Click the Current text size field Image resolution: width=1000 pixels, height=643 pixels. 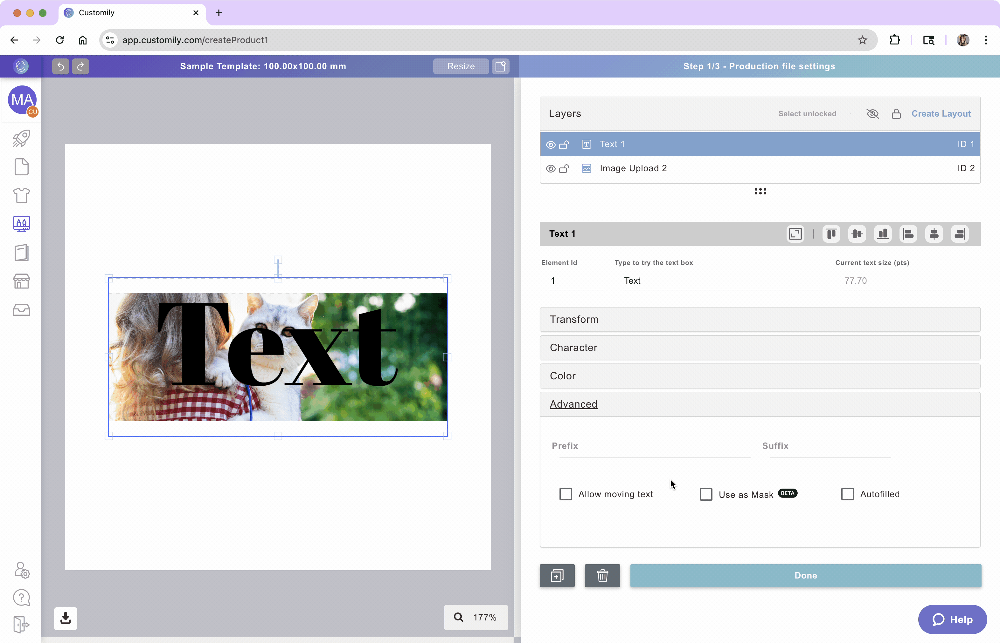(907, 281)
